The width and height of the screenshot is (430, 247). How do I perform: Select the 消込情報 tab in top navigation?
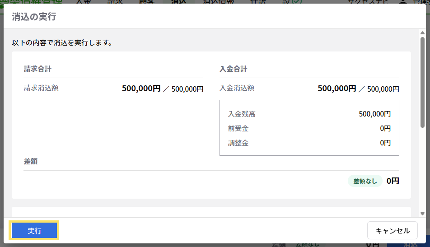[x=219, y=2]
